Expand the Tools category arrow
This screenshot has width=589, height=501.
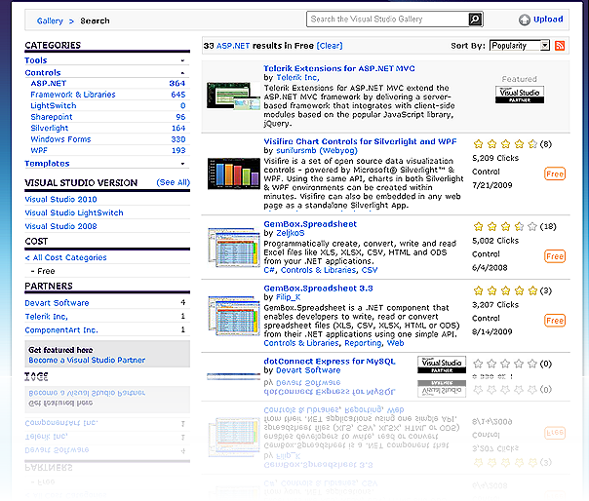pyautogui.click(x=182, y=60)
